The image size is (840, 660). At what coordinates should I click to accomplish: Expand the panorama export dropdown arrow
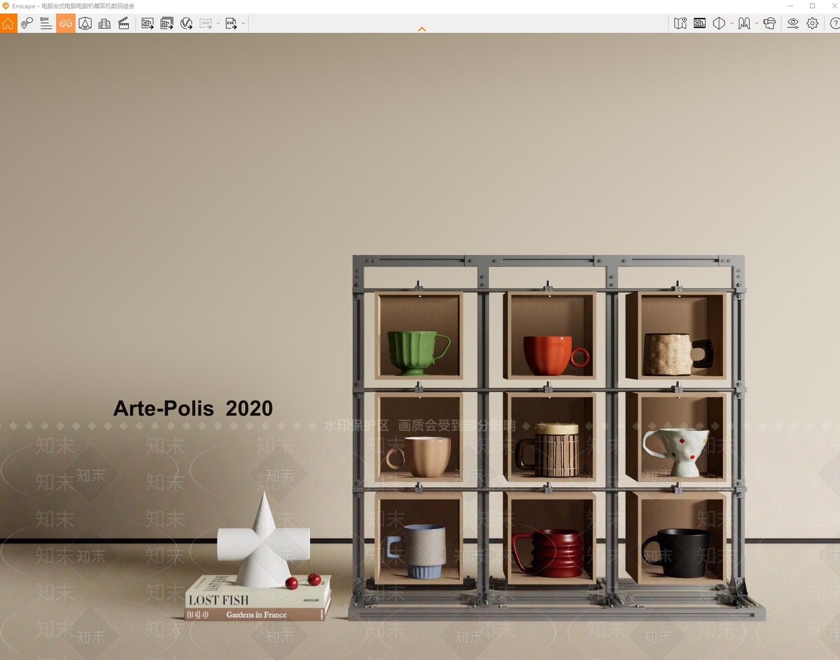218,24
